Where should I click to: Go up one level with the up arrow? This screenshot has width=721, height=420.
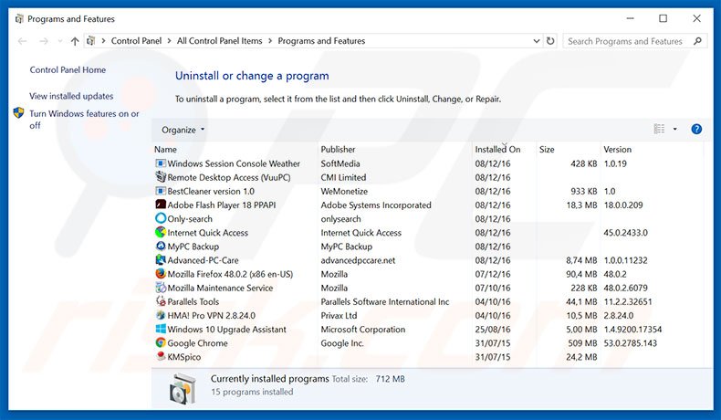(x=75, y=41)
